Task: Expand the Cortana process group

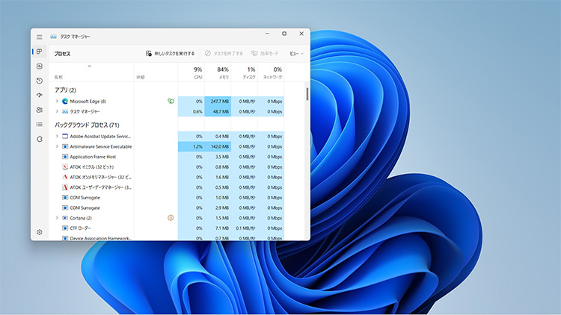Action: coord(57,218)
